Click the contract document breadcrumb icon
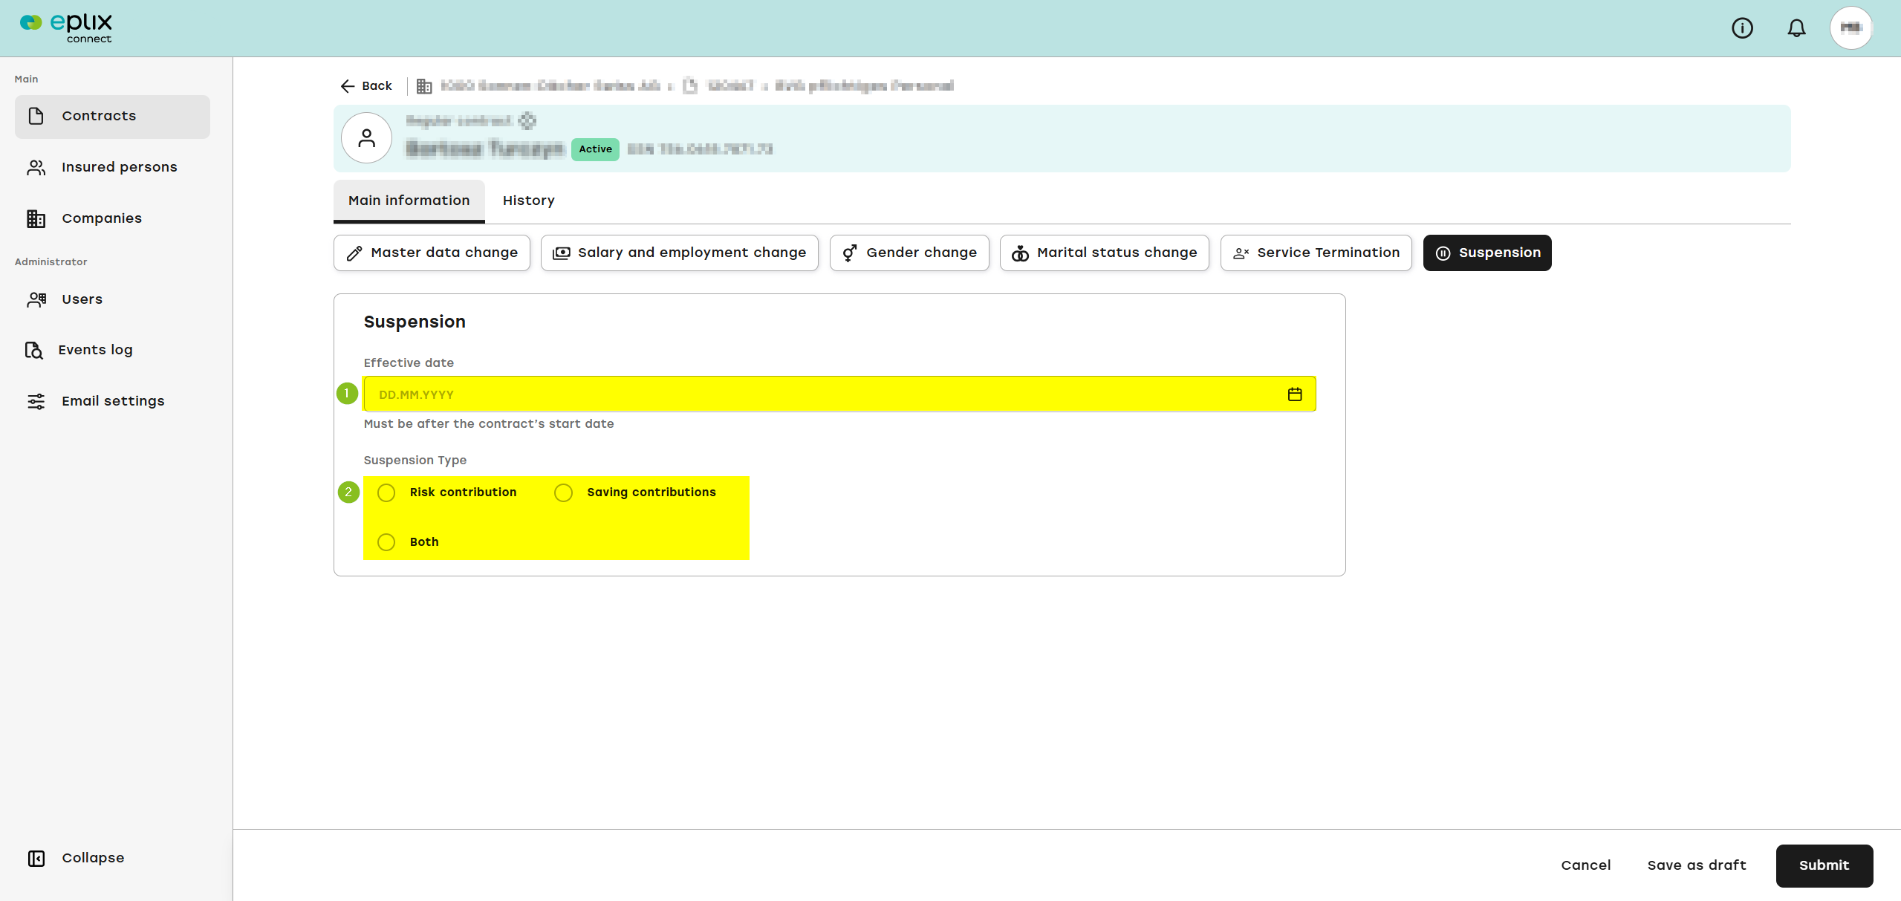Image resolution: width=1901 pixels, height=901 pixels. tap(690, 86)
